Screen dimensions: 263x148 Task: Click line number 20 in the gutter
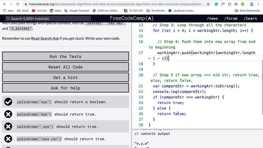click(x=141, y=75)
